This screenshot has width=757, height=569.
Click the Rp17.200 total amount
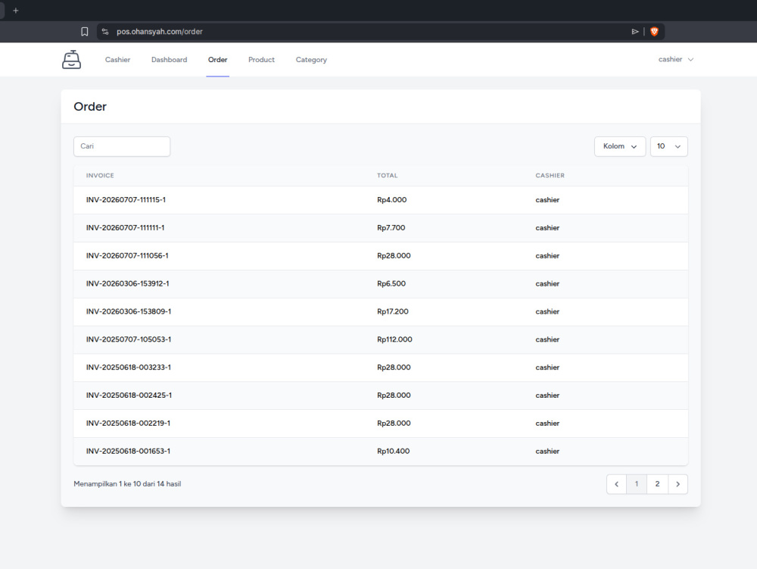coord(392,311)
